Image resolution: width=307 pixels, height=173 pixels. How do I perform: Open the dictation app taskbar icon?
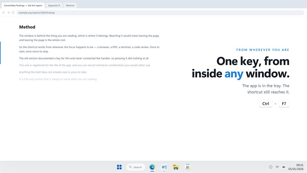(164, 167)
